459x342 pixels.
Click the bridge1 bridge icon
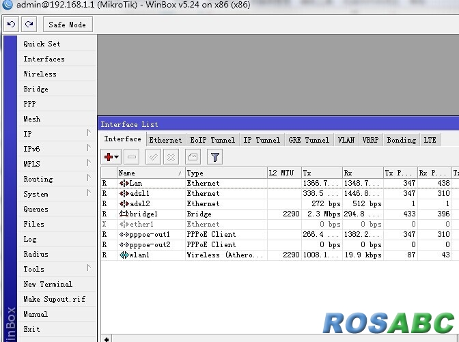click(x=124, y=214)
